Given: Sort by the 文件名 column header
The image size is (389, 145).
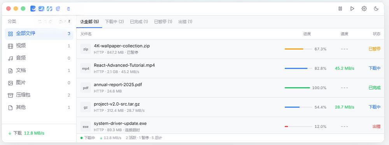Looking at the screenshot, I should tap(86, 34).
